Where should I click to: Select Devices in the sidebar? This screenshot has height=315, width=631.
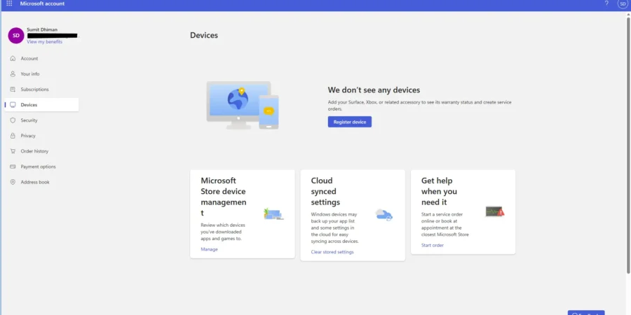point(42,105)
